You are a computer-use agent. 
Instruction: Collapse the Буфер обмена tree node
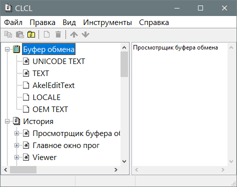click(7, 49)
